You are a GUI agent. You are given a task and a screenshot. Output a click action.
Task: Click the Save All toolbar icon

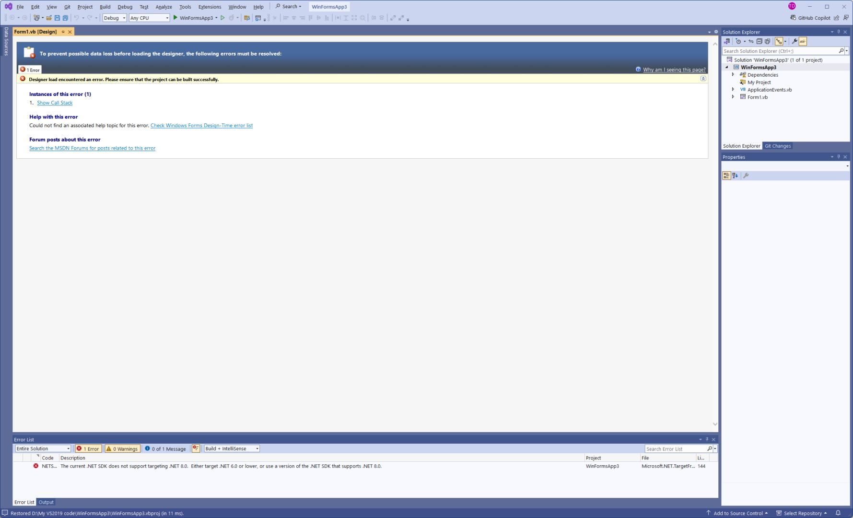tap(65, 18)
